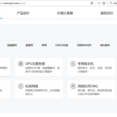Select the 视频服务 category

[12, 45]
